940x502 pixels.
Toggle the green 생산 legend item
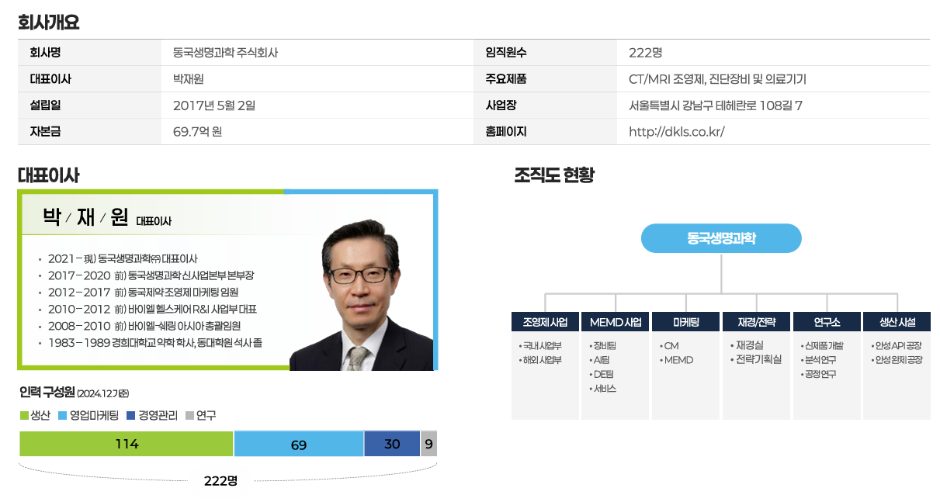pyautogui.click(x=39, y=415)
